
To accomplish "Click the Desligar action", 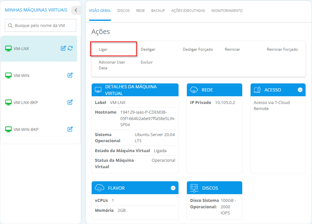I will (148, 49).
